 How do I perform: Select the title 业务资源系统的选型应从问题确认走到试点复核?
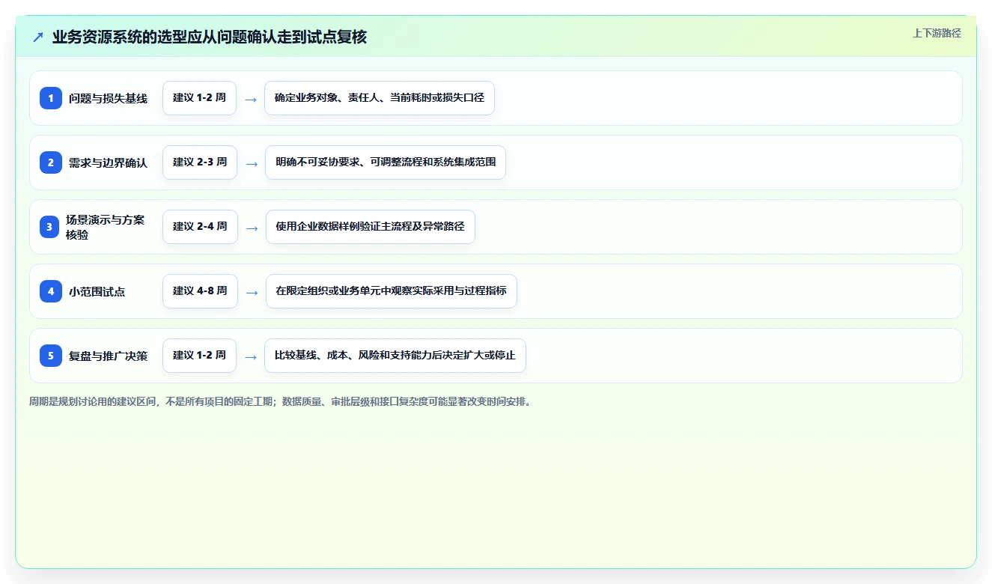click(x=210, y=37)
